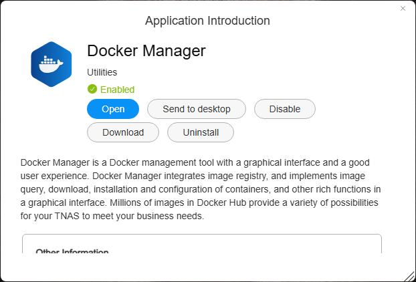This screenshot has height=282, width=416.
Task: Click the Docker Manager description paragraph
Action: point(201,189)
